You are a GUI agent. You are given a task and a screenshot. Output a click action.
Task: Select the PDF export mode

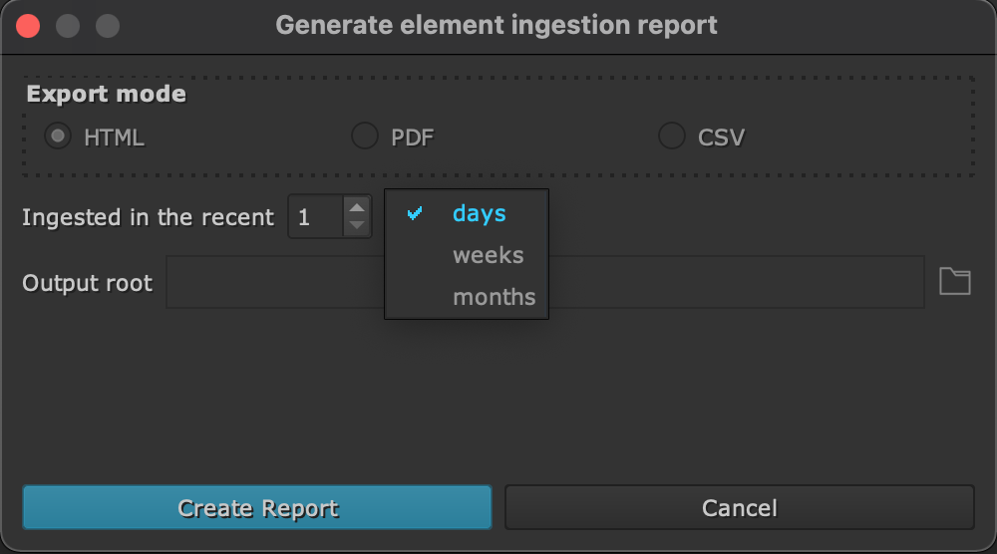[x=365, y=137]
